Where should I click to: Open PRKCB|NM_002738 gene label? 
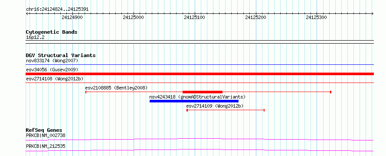46,135
